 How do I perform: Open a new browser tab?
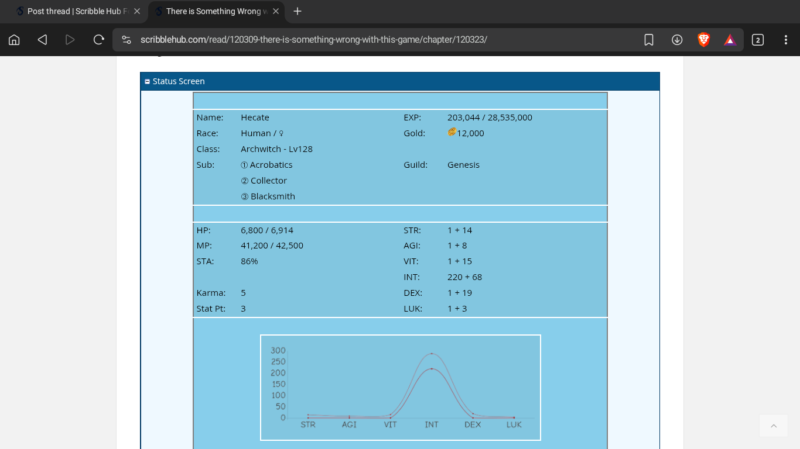[x=298, y=11]
